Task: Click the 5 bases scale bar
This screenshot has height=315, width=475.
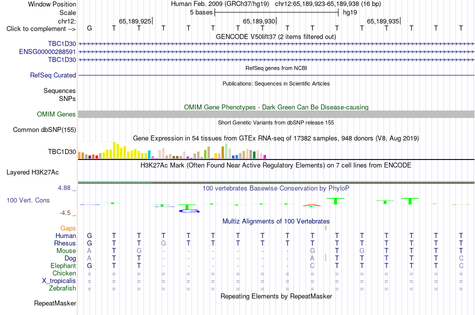Action: 276,12
